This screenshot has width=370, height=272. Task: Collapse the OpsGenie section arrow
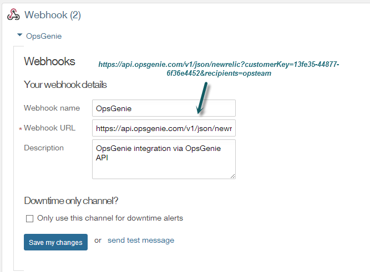point(20,35)
